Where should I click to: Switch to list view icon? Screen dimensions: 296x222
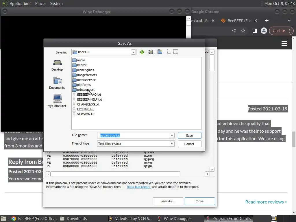tap(169, 52)
